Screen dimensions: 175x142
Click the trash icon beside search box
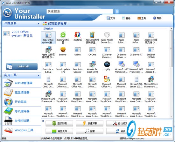tap(117, 11)
